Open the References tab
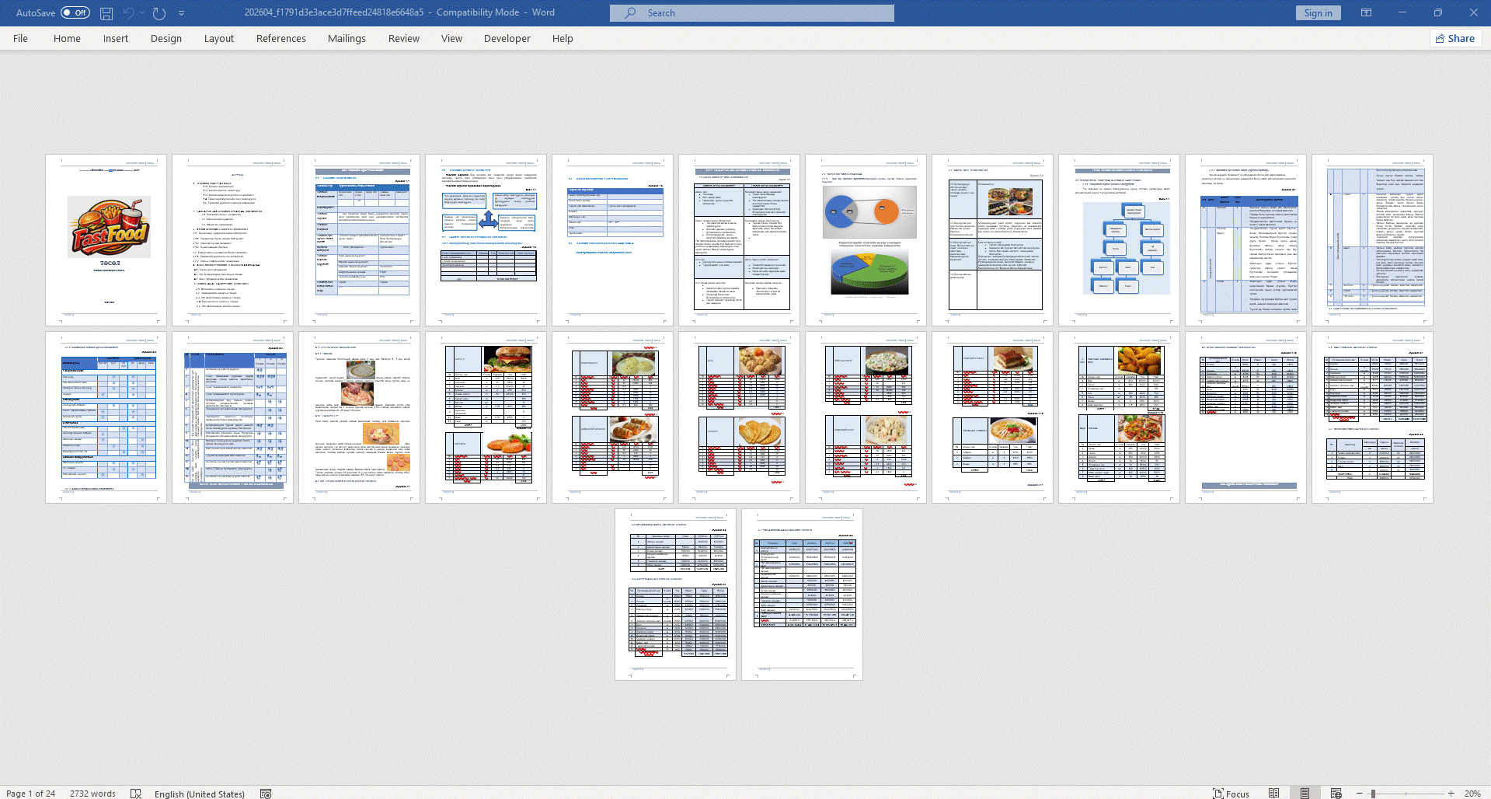This screenshot has width=1491, height=799. coord(280,39)
